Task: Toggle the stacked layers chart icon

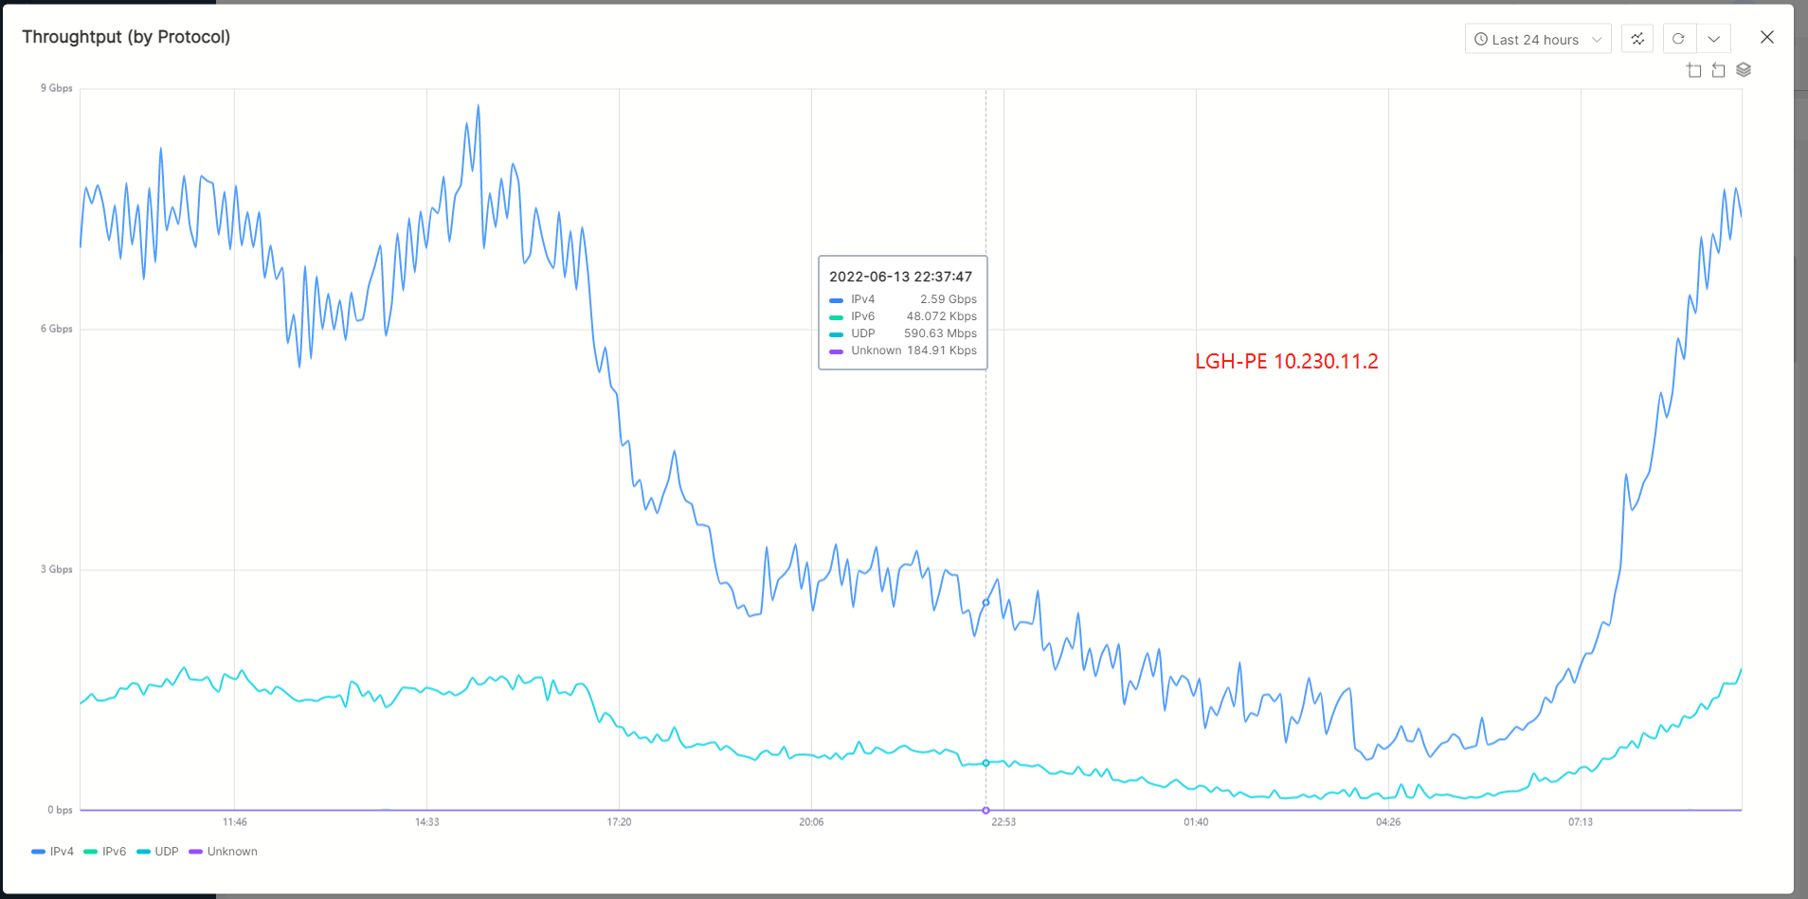Action: coord(1744,70)
